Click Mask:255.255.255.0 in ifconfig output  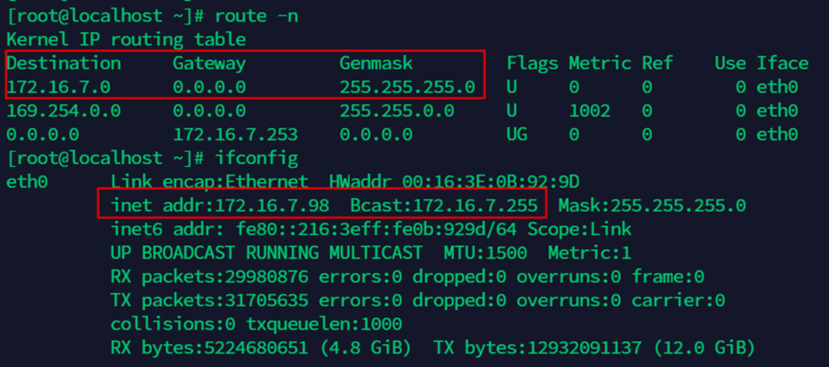652,206
